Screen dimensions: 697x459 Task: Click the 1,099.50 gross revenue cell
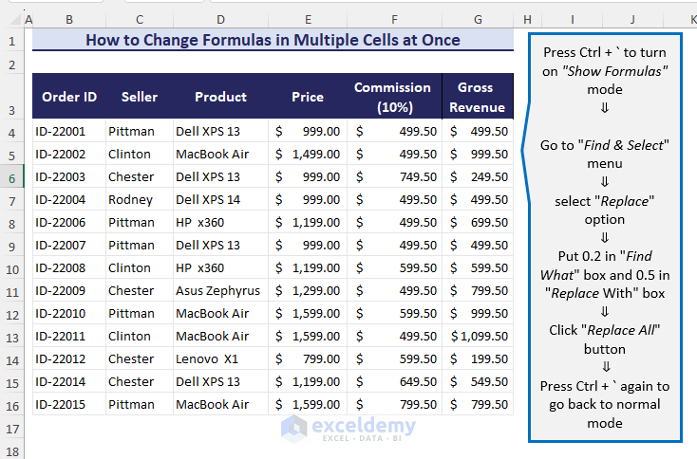click(x=478, y=337)
